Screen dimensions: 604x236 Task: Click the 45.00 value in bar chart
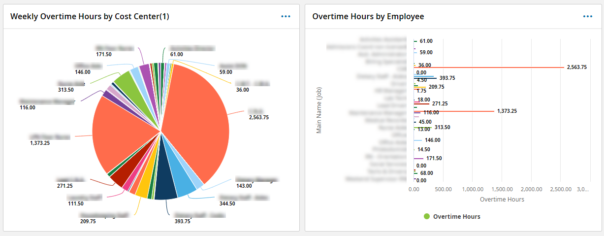coord(425,122)
